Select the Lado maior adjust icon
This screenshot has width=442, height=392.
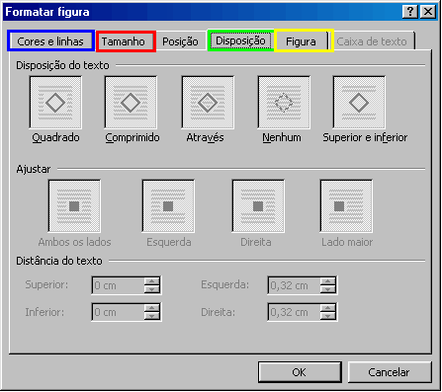click(346, 206)
